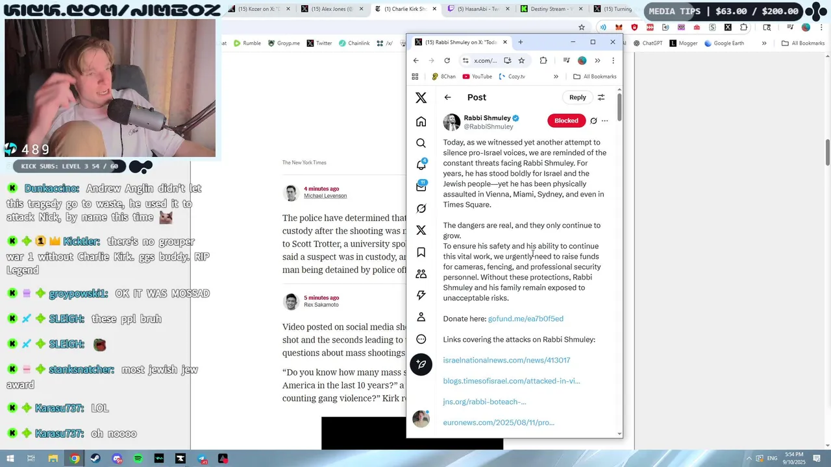Open All Bookmarks folder in popup window
The image size is (831, 467).
pos(595,77)
